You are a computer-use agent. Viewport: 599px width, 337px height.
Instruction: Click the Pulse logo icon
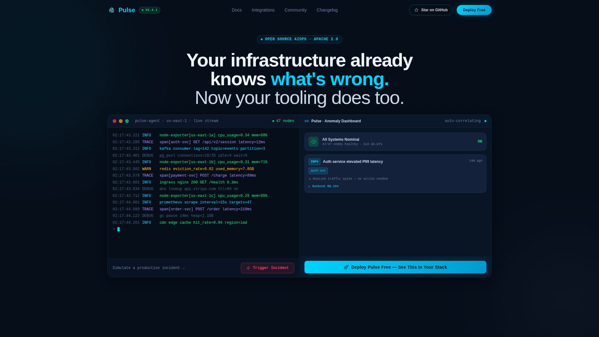(x=112, y=10)
